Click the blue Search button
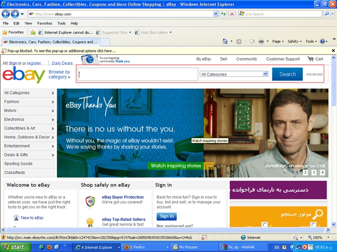Image resolution: width=337 pixels, height=252 pixels. (287, 74)
